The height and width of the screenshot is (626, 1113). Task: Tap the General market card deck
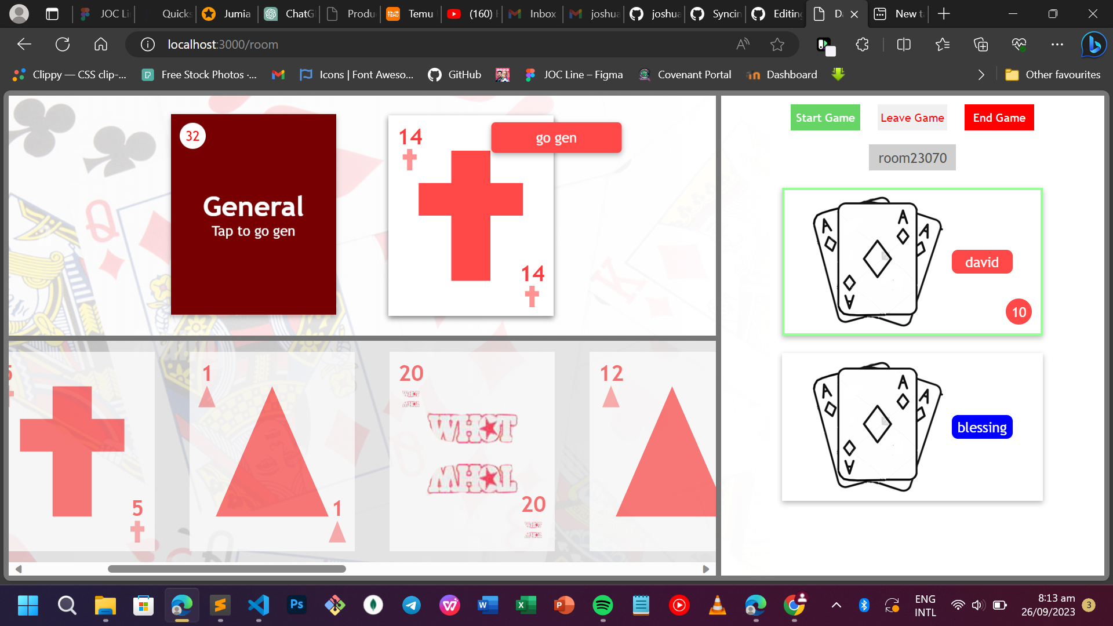[253, 214]
